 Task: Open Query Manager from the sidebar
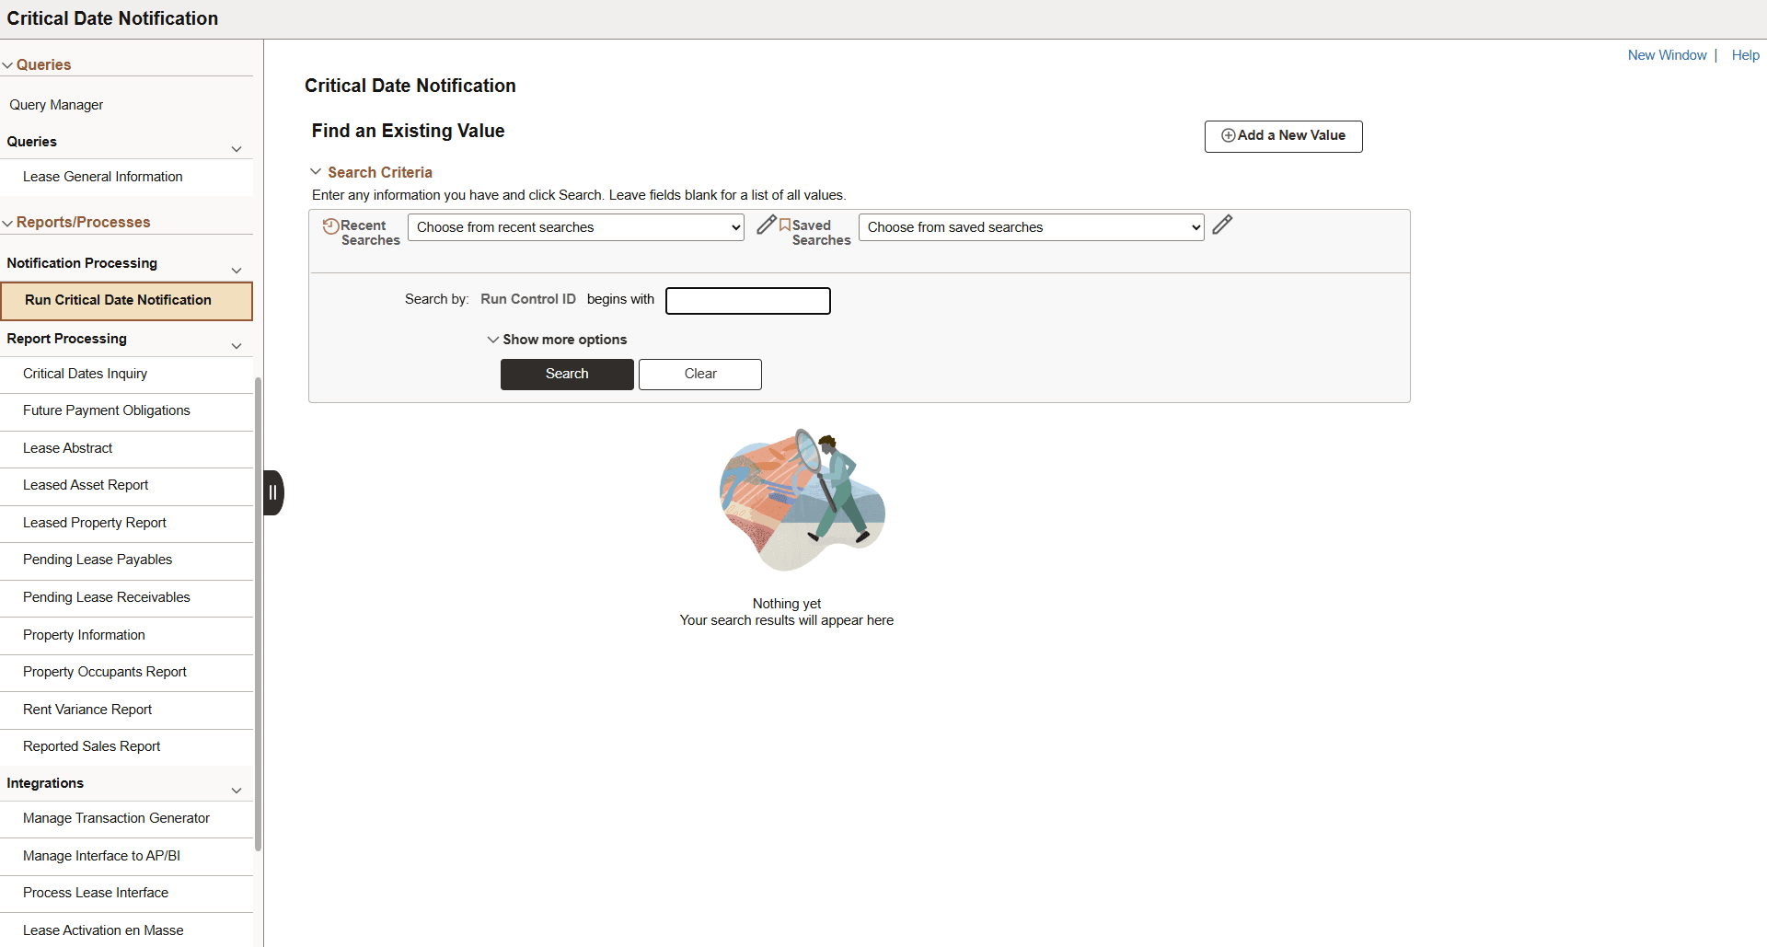point(56,104)
